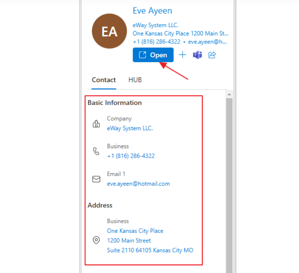Click the phone handset icon

pyautogui.click(x=96, y=151)
